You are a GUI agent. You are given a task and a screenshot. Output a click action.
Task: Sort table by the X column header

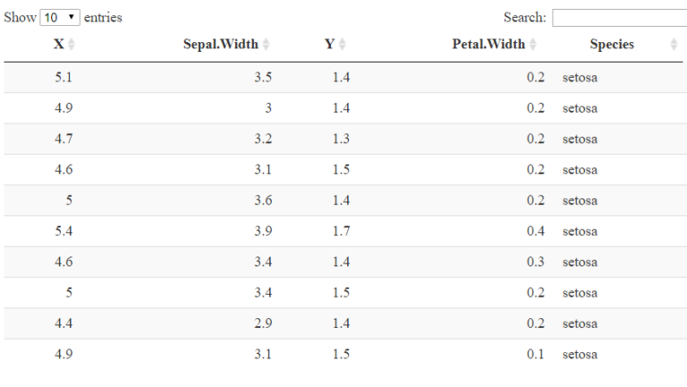point(58,45)
